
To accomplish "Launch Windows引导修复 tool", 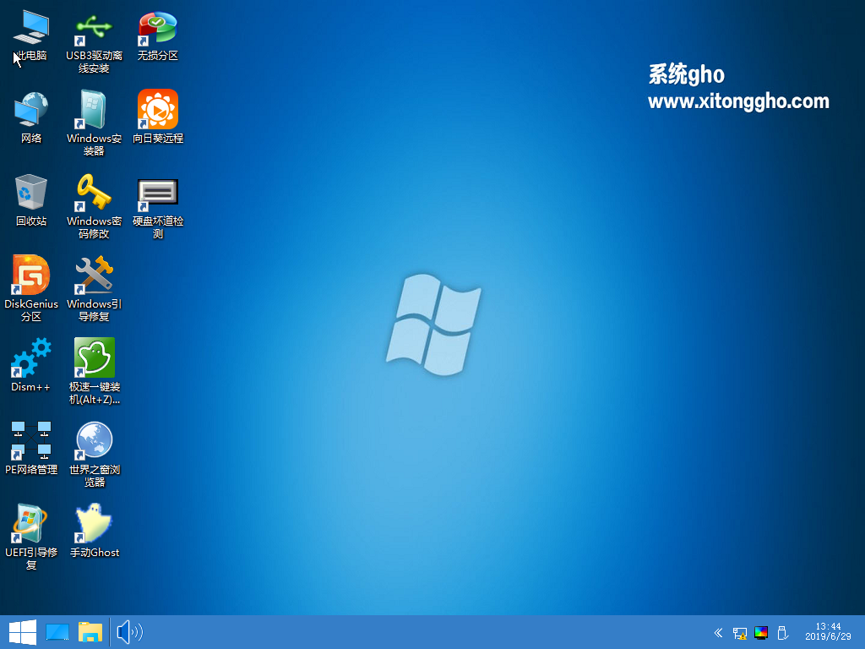I will (x=94, y=289).
